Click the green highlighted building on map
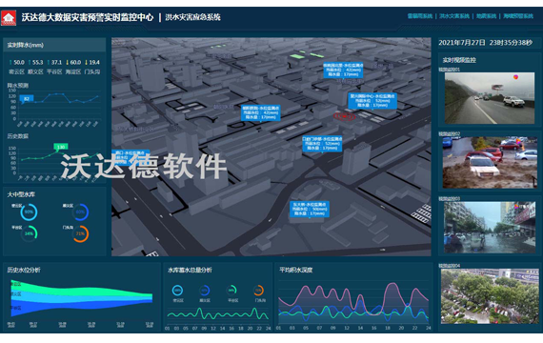543x343 pixels. click(x=296, y=56)
